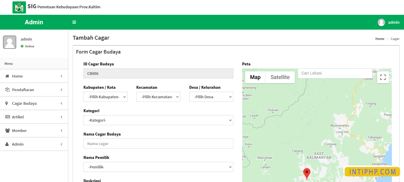Viewport: 404px width, 182px height.
Task: Expand the Home menu chevron
Action: 61,76
